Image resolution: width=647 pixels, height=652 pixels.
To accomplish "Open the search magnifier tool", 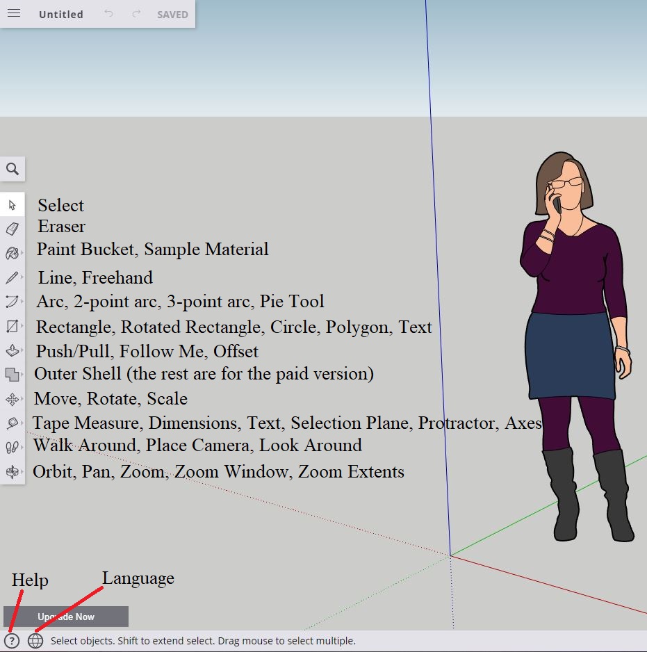I will pos(13,169).
